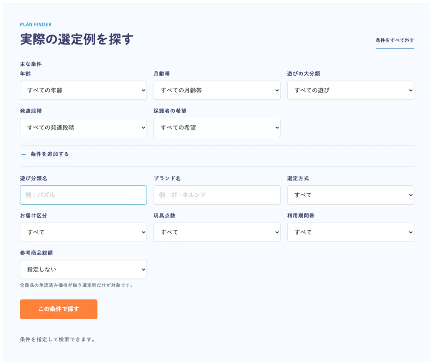Open the 選定方式 dropdown
430x362 pixels.
click(351, 195)
